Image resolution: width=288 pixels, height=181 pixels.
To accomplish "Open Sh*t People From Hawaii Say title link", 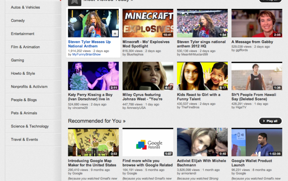I will [253, 97].
